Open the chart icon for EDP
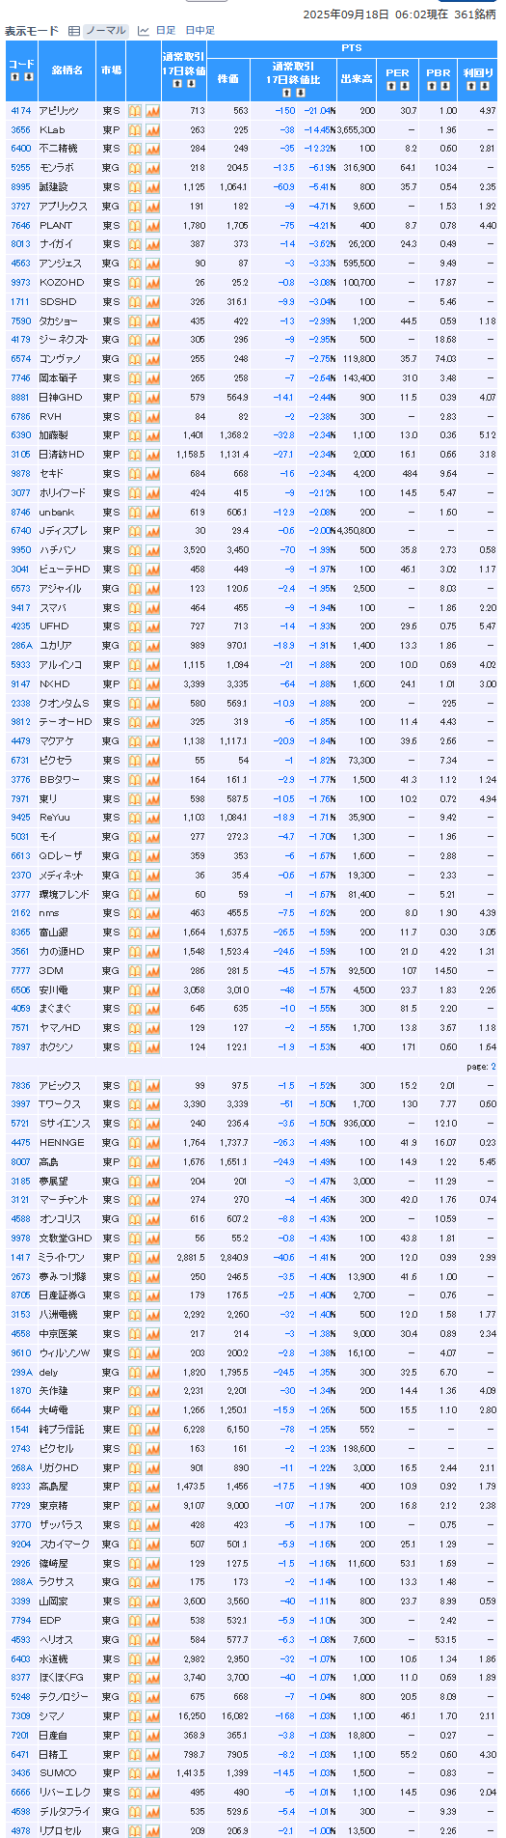 click(x=152, y=1621)
